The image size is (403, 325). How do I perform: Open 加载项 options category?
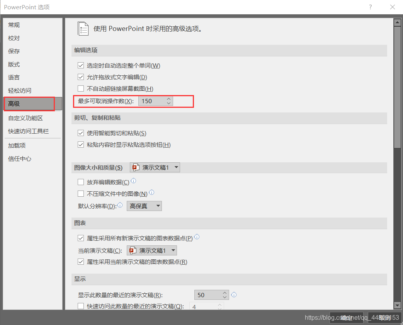click(32, 146)
